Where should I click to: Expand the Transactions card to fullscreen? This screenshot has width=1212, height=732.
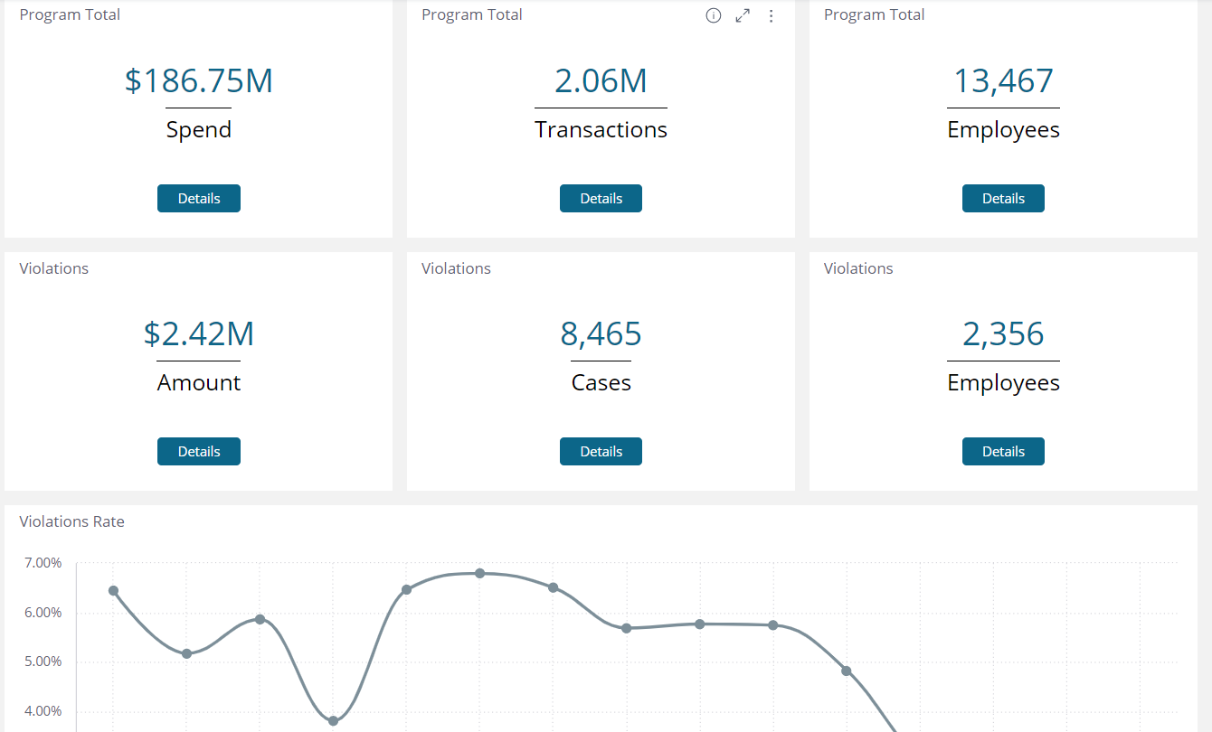[743, 15]
